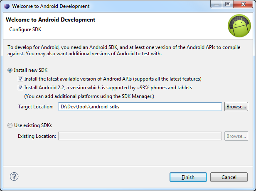This screenshot has height=191, width=256.
Task: Click the Configure SDK subtitle
Action: pyautogui.click(x=25, y=29)
